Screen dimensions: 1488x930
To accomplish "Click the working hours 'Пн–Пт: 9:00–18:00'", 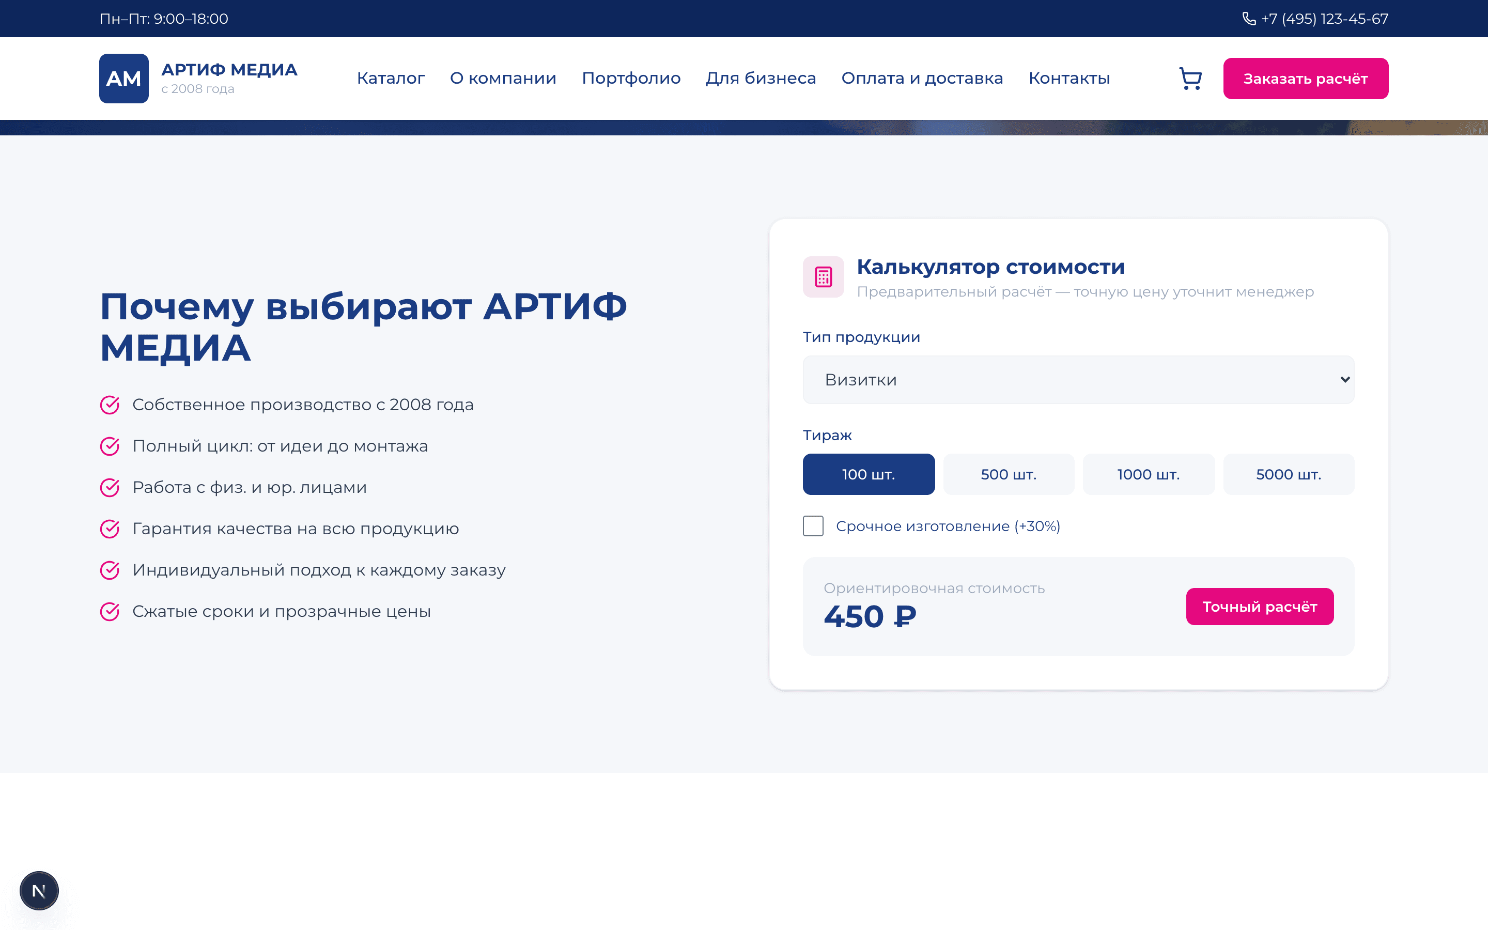I will click(x=164, y=19).
